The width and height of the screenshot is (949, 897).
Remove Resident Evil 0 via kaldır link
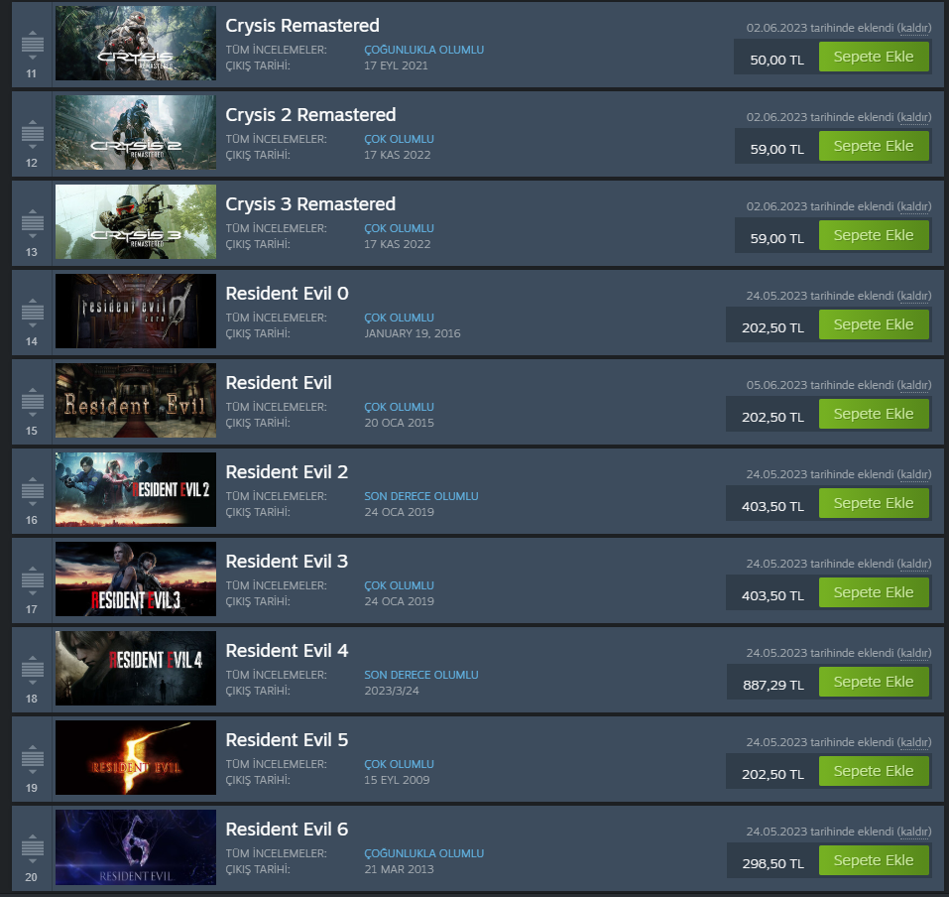[x=914, y=296]
